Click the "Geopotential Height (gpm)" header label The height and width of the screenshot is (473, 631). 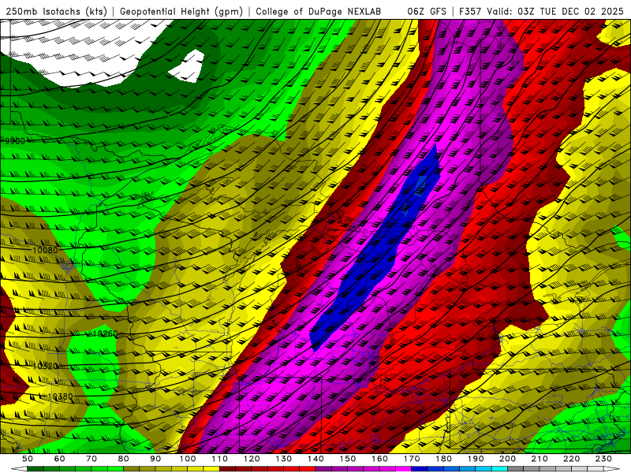pyautogui.click(x=181, y=12)
